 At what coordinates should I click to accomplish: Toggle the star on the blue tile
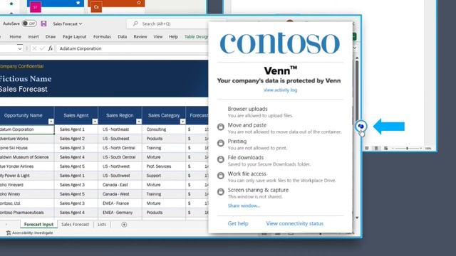coord(78,3)
